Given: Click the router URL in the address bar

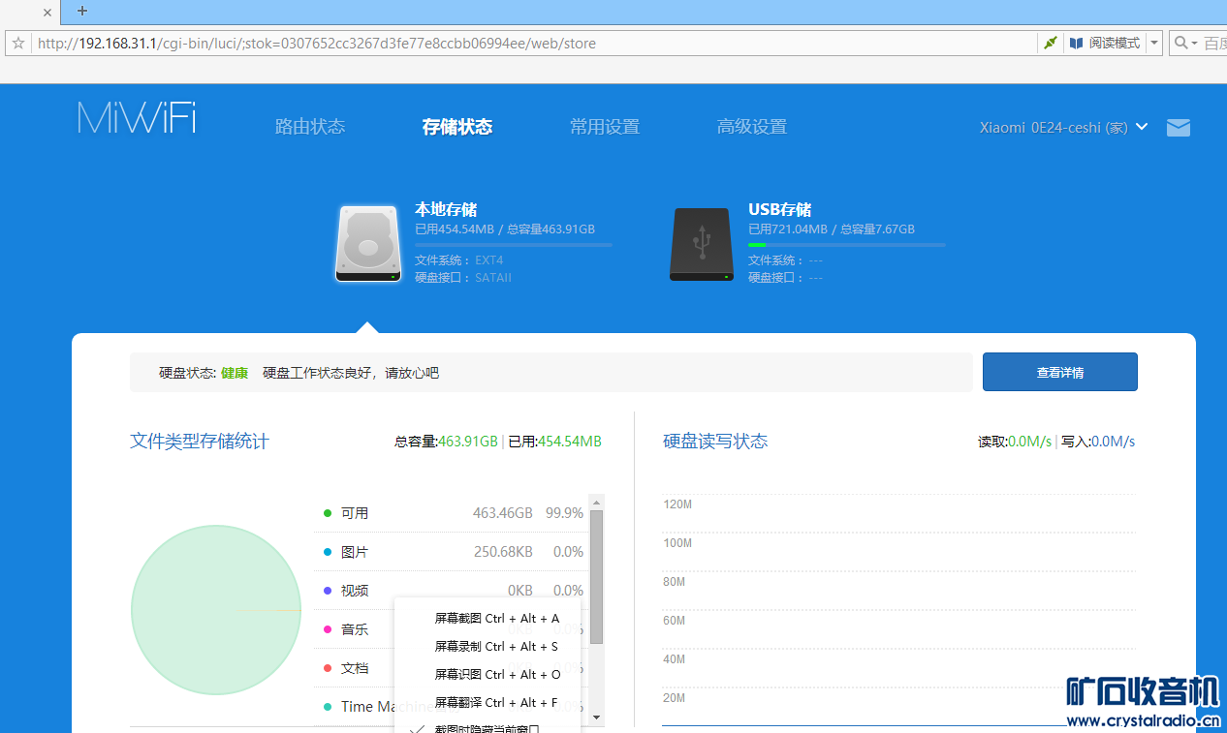Looking at the screenshot, I should (317, 44).
